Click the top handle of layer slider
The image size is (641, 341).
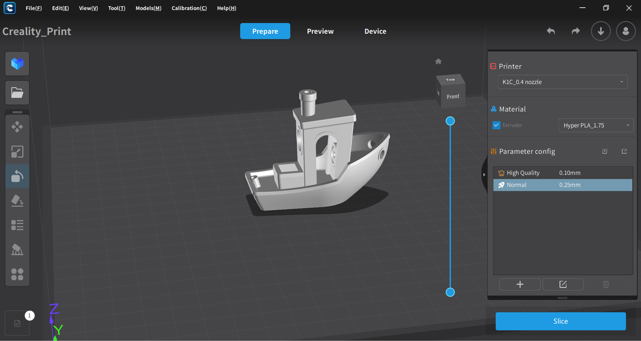click(450, 121)
